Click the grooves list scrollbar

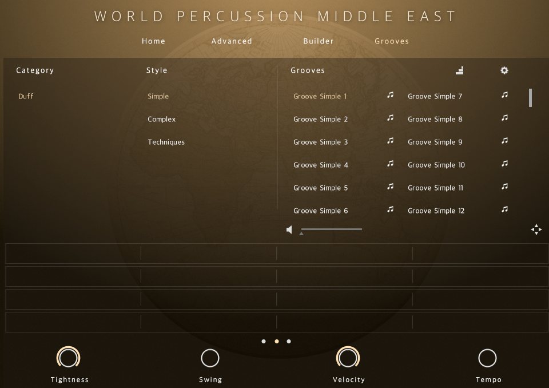pos(531,98)
